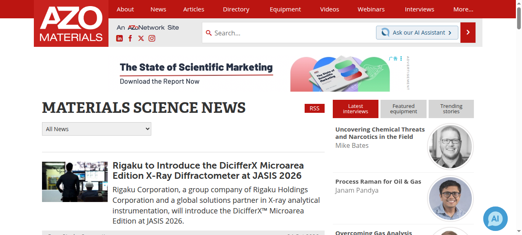Open the Equipment menu item
Screen dimensions: 522x235
click(x=285, y=9)
